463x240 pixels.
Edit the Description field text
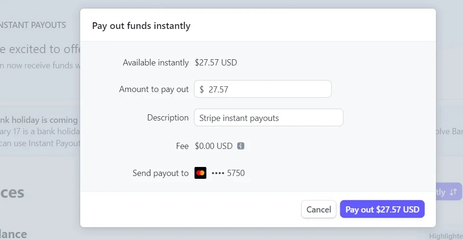[x=269, y=118]
